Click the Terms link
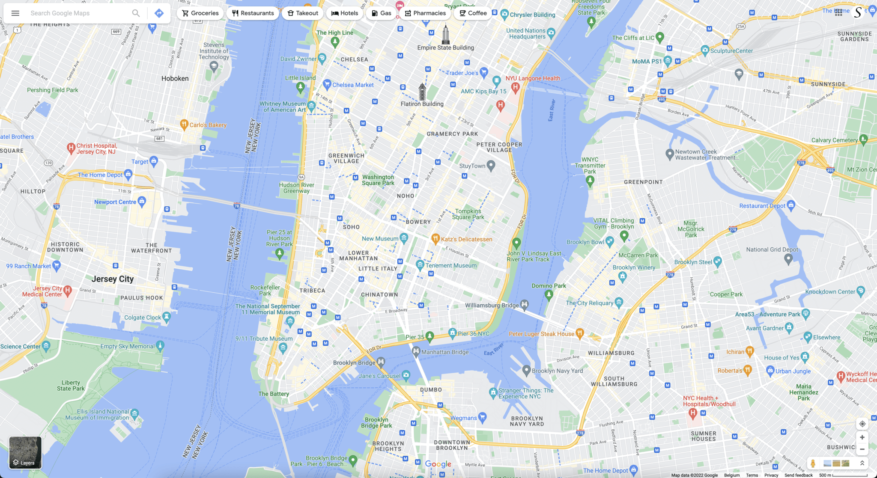Image resolution: width=877 pixels, height=478 pixels. (x=751, y=475)
